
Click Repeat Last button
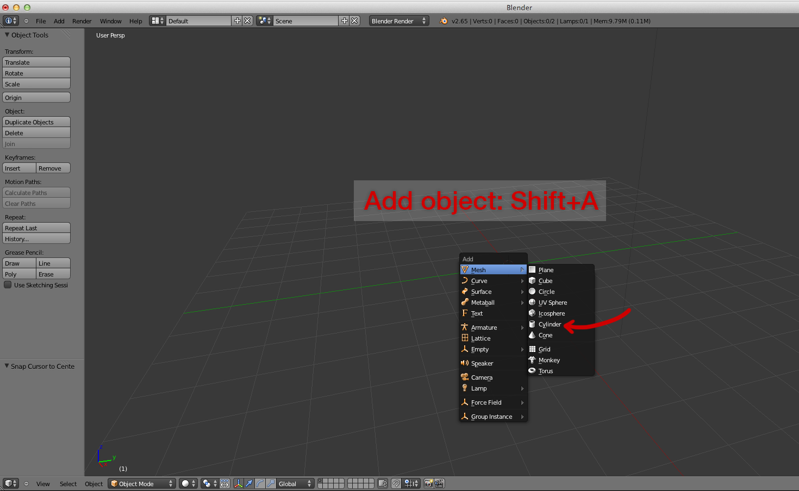tap(36, 228)
